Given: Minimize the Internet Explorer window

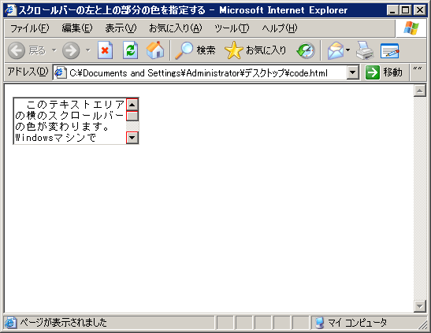Looking at the screenshot, I should pos(392,10).
